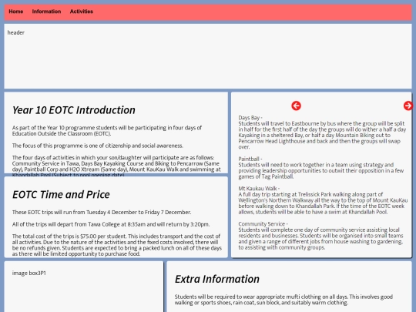
Task: Open the Home menu item
Action: pos(16,12)
